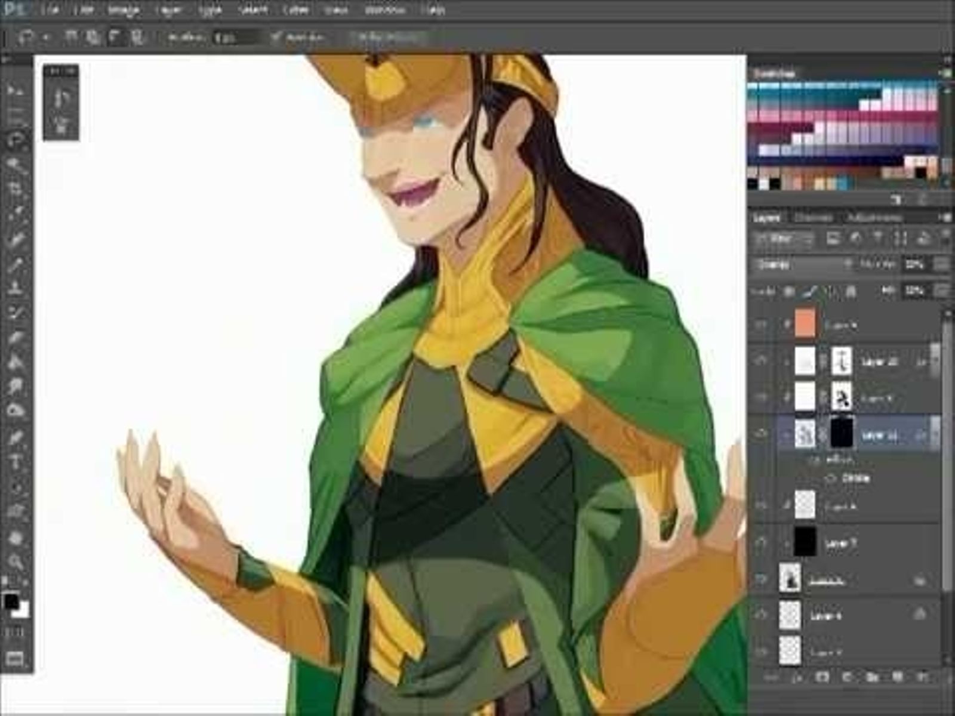Open the Filter menu

coord(295,10)
